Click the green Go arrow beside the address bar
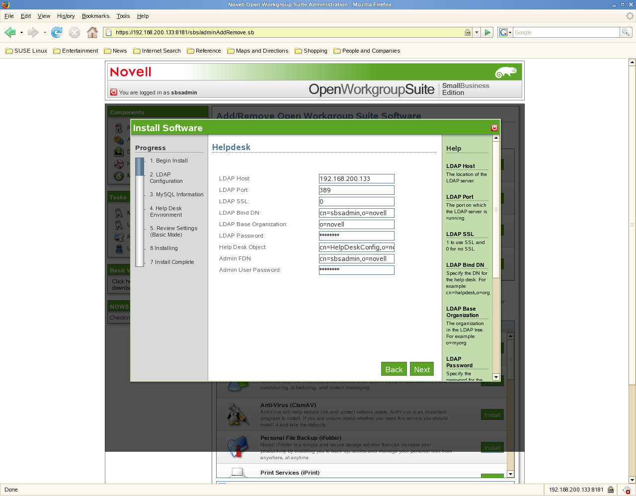 [x=487, y=32]
